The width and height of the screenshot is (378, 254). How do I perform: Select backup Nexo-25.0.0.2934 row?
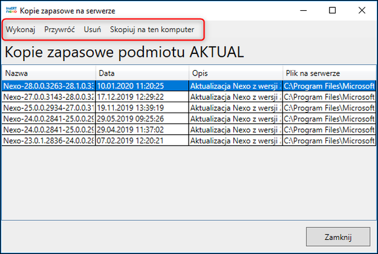click(x=189, y=108)
